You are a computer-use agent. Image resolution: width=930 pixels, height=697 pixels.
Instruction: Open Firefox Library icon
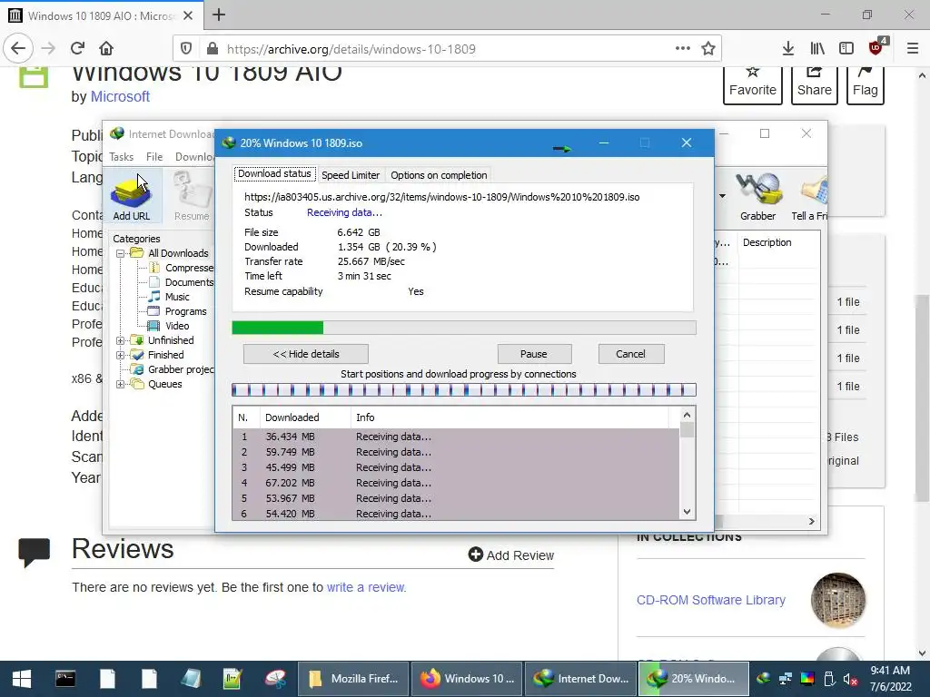pyautogui.click(x=817, y=49)
